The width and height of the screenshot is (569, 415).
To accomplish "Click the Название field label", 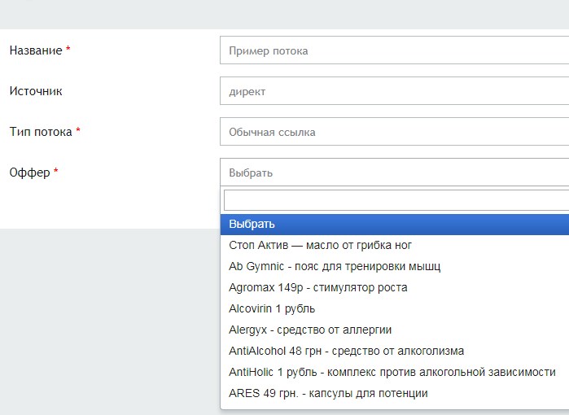I will tap(35, 50).
